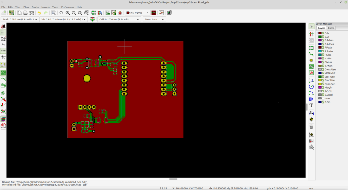Click the zoom in magnifier icon
348x190 pixels.
(68, 13)
